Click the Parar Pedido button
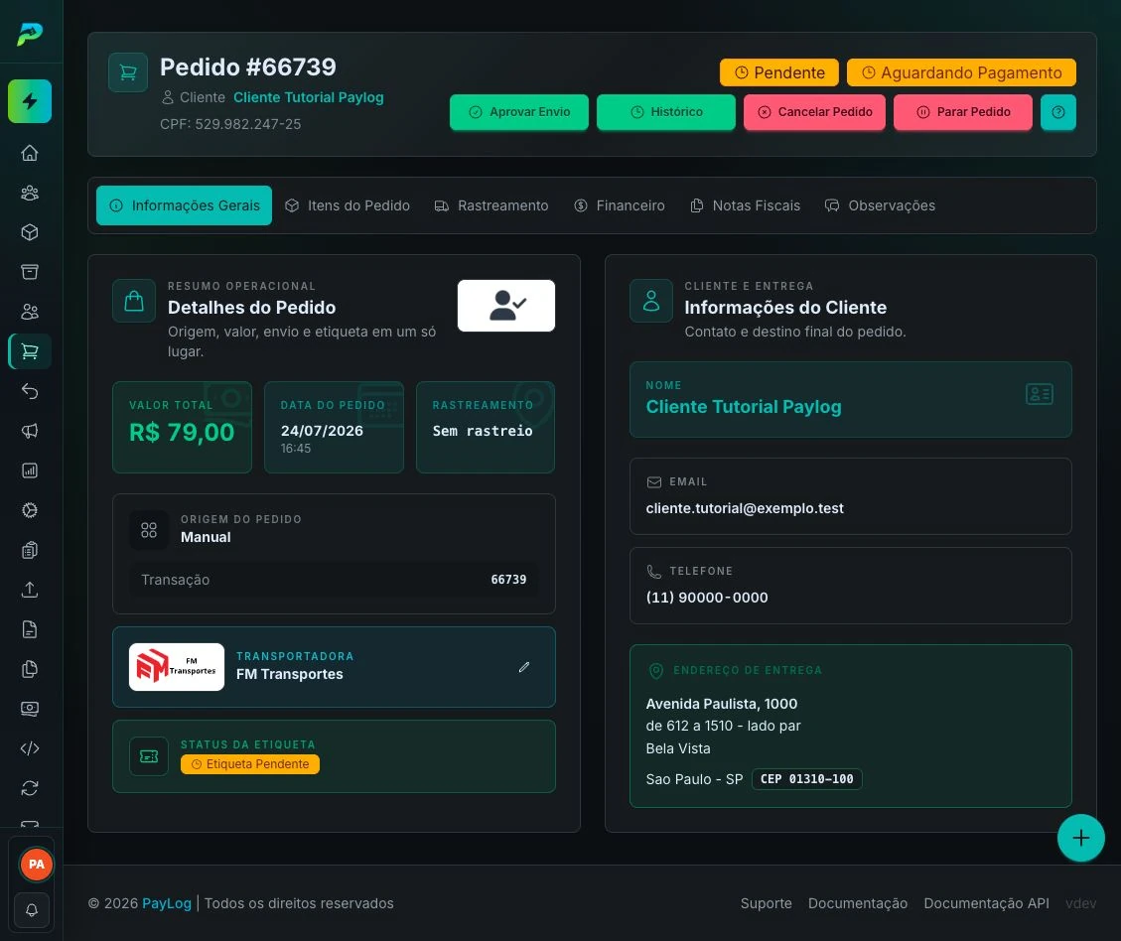Image resolution: width=1121 pixels, height=941 pixels. (963, 112)
